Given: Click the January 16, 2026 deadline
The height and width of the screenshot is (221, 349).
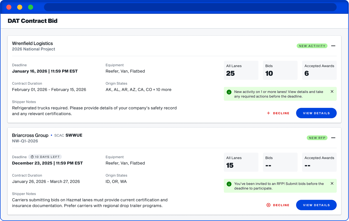Looking at the screenshot, I should [45, 71].
